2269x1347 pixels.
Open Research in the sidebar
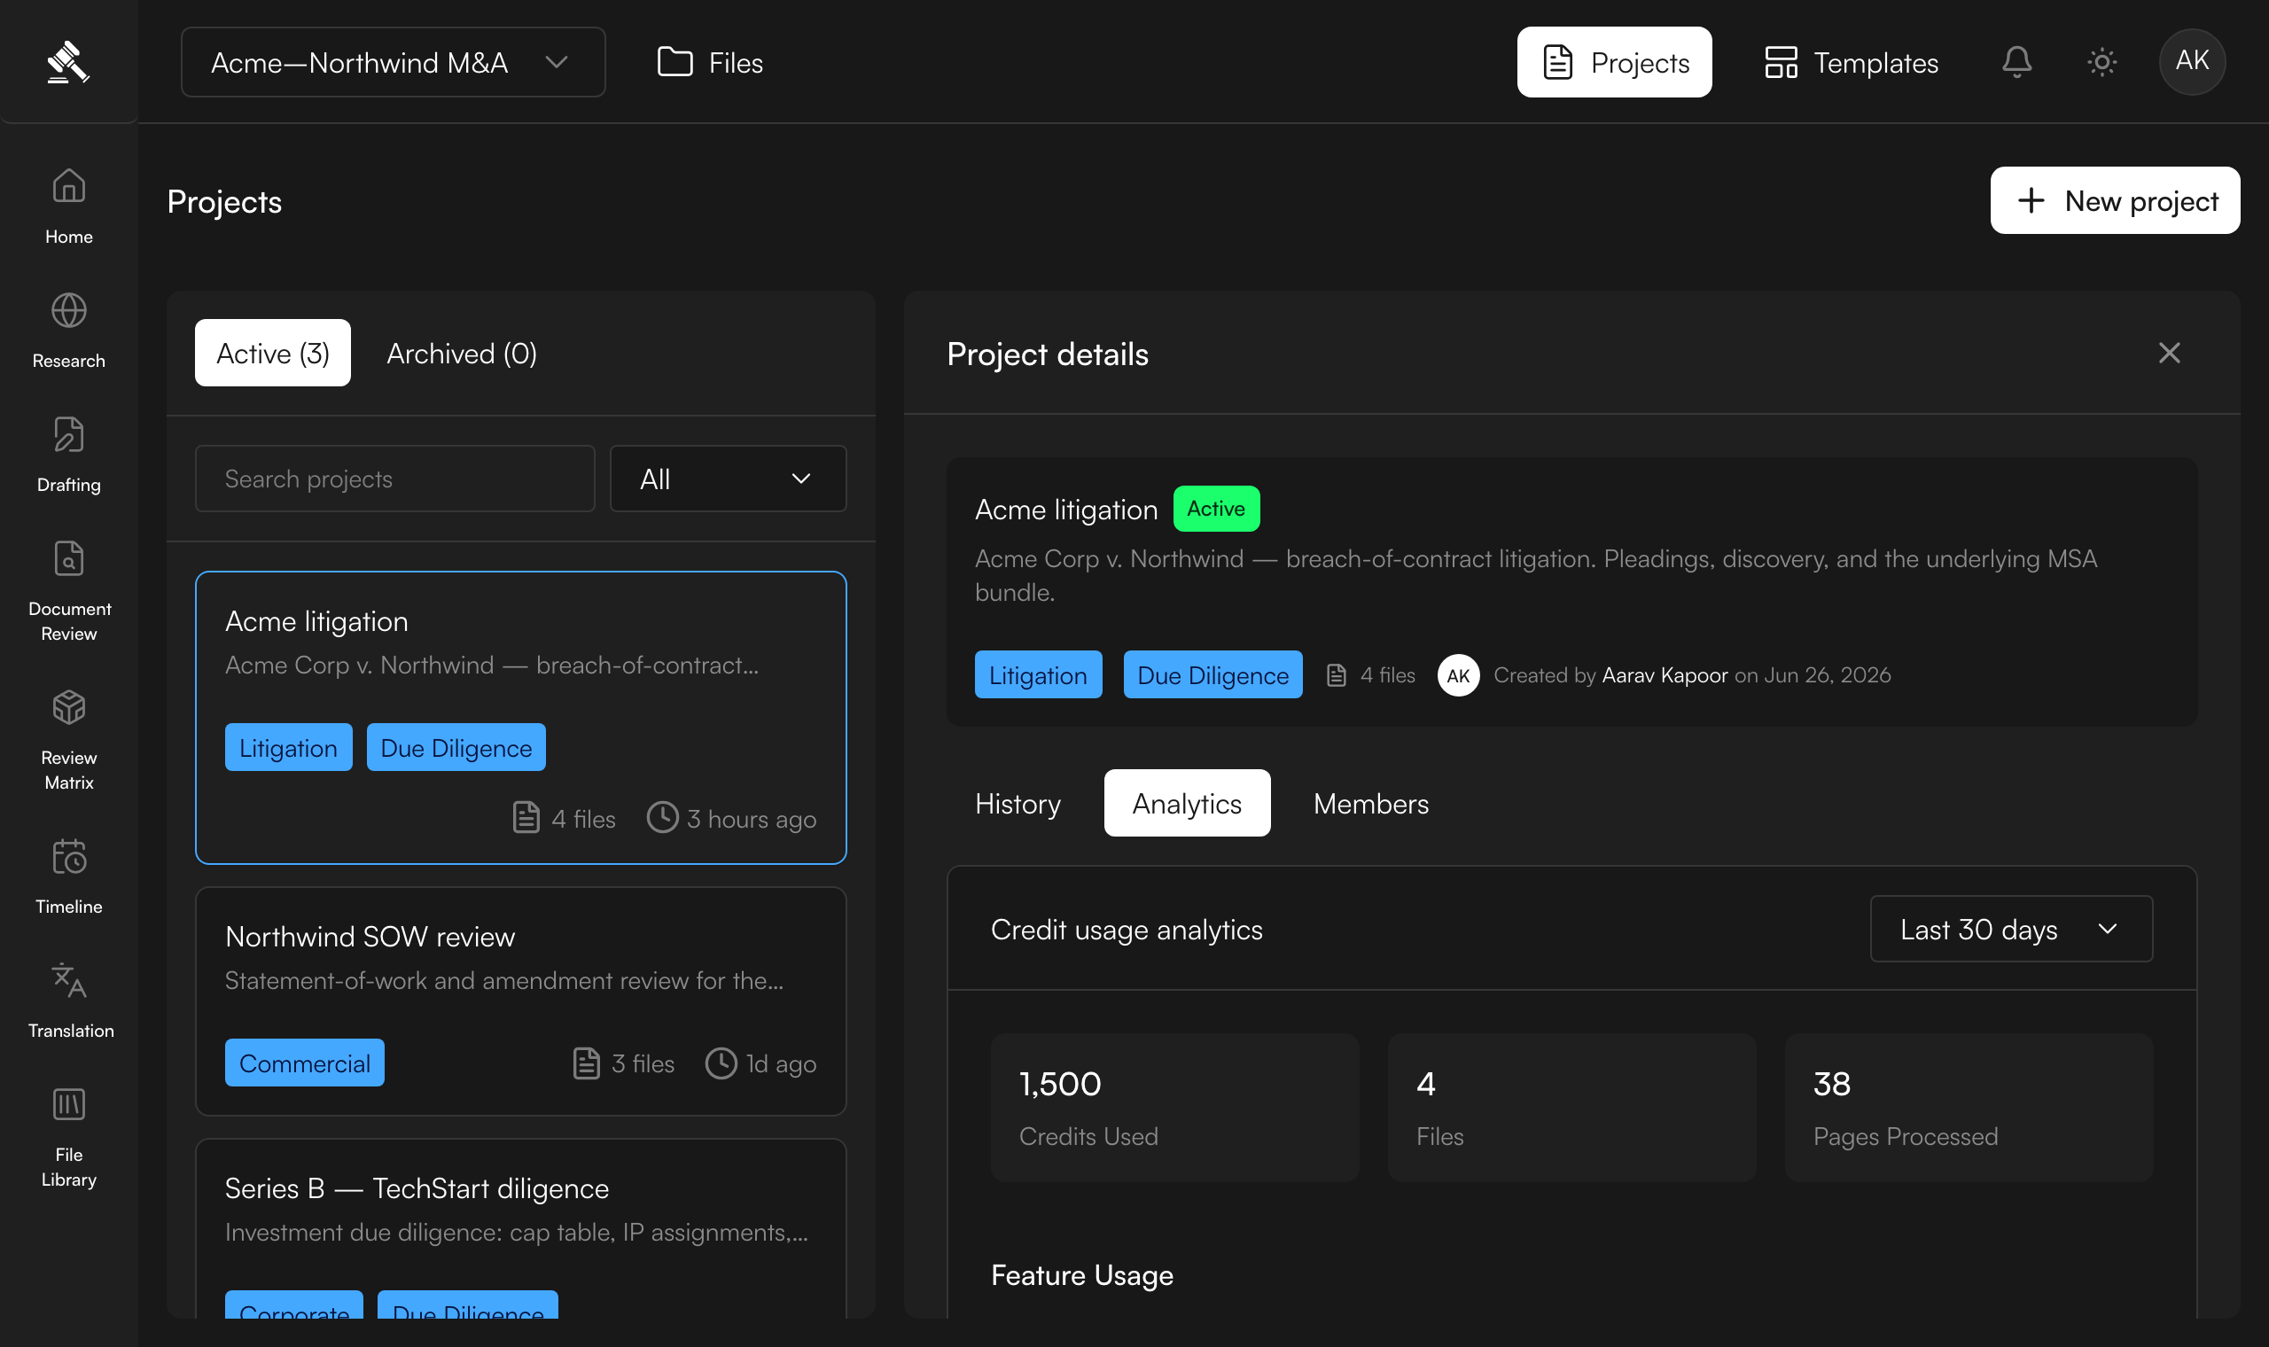click(x=69, y=331)
